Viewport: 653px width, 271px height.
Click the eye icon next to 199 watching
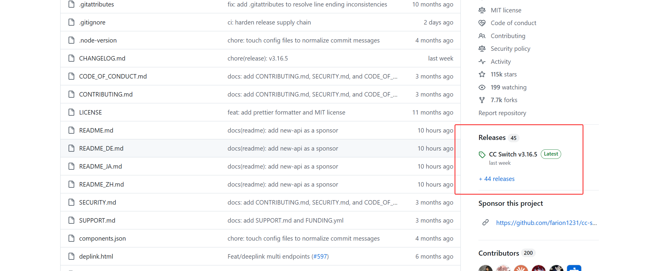482,87
